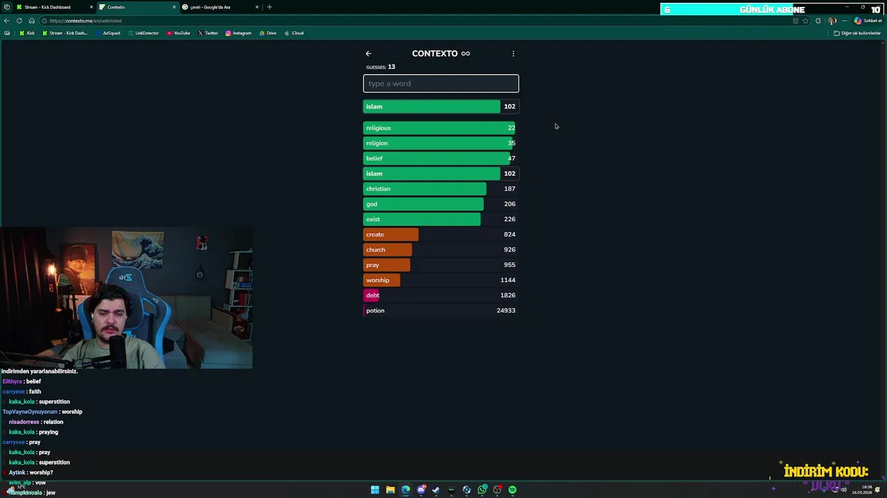The width and height of the screenshot is (887, 498).
Task: Open browser settings and more menu
Action: pyautogui.click(x=844, y=21)
